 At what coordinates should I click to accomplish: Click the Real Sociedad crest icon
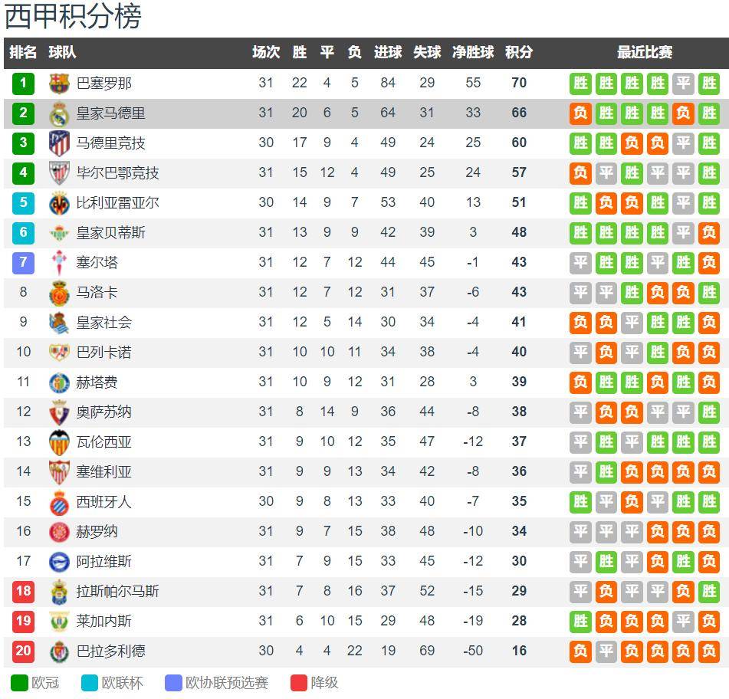[x=59, y=323]
